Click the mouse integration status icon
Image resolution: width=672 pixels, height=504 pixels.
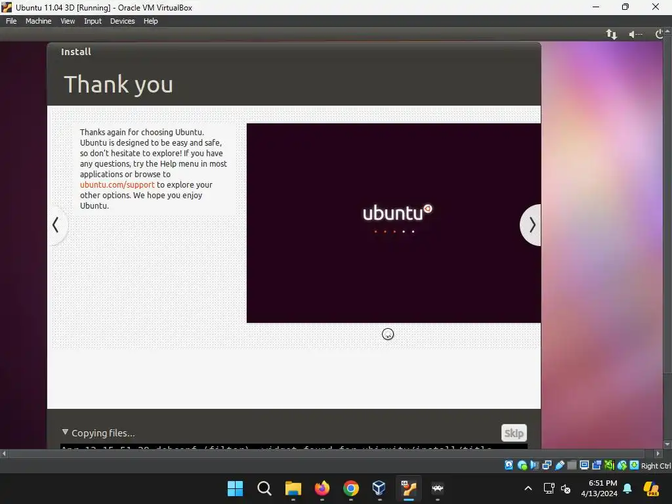pos(622,465)
